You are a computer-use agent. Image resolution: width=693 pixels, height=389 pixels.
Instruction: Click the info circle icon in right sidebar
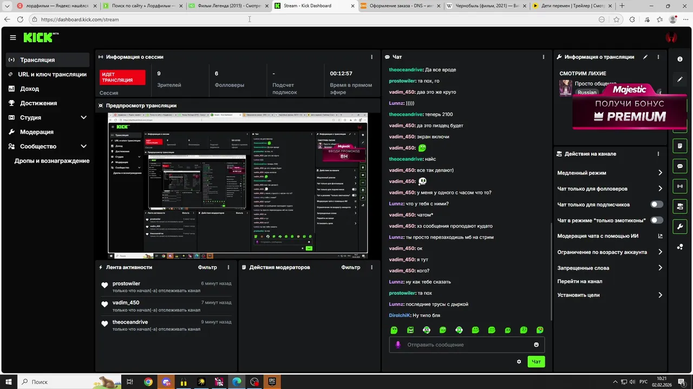680,59
